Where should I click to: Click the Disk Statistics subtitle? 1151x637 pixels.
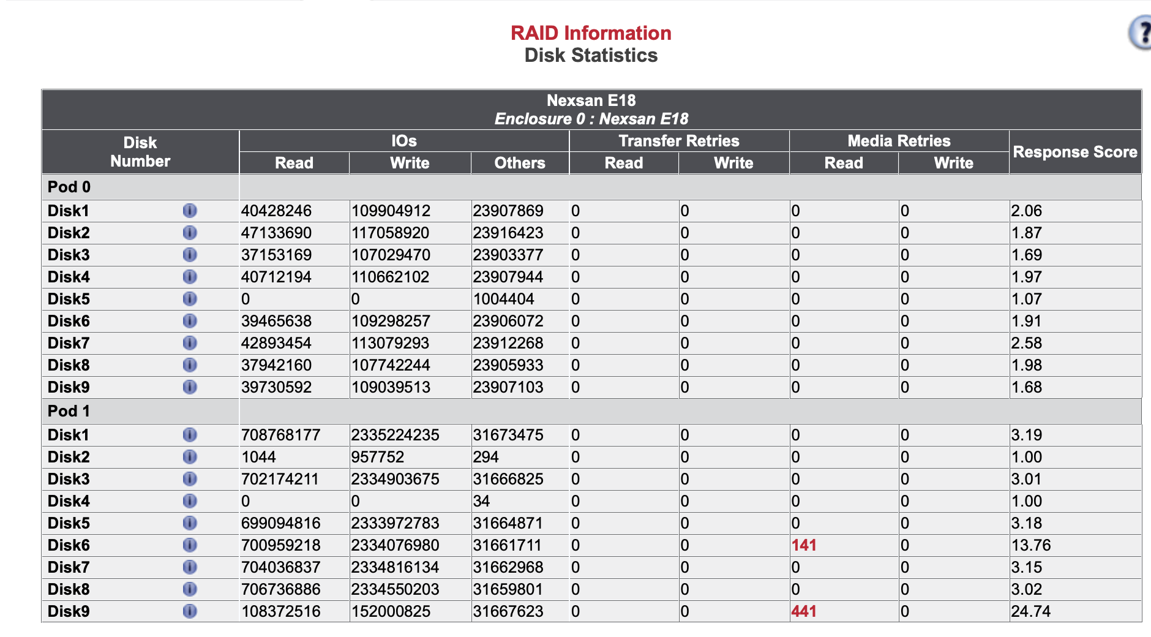coord(591,55)
